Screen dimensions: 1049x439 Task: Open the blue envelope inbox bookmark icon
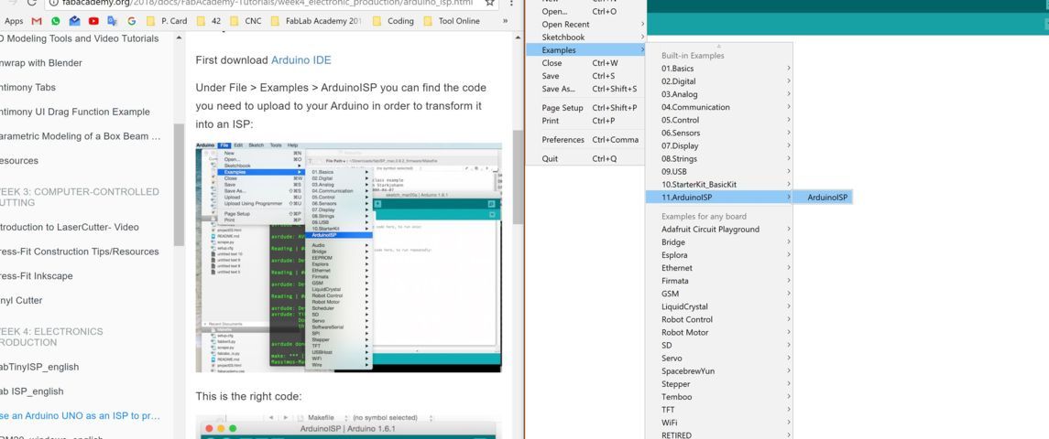tap(74, 21)
